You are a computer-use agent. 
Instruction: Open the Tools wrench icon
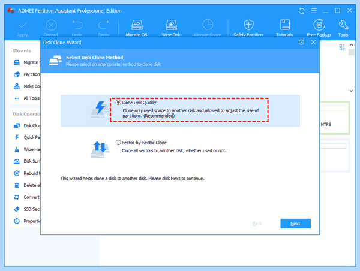tap(343, 25)
